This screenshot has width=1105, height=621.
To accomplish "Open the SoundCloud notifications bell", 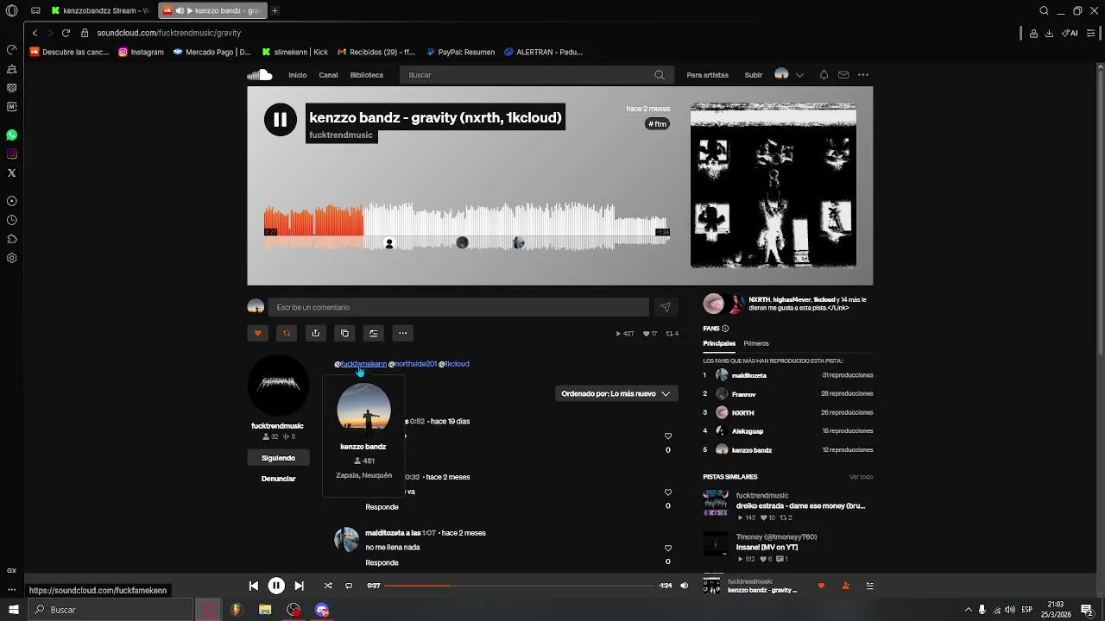I will (x=824, y=75).
